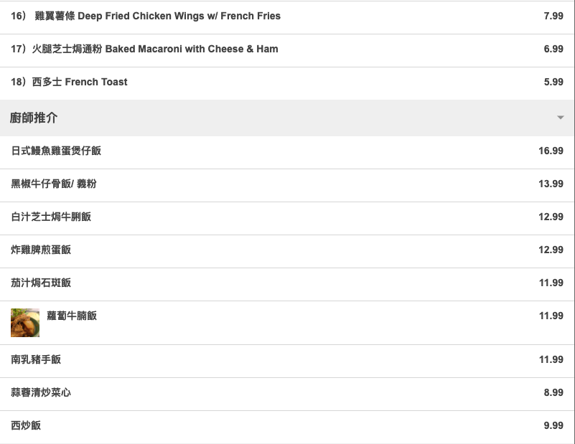Choose 黑椒牛仔骨飯/ 義粉 item
The image size is (575, 444).
pos(54,184)
